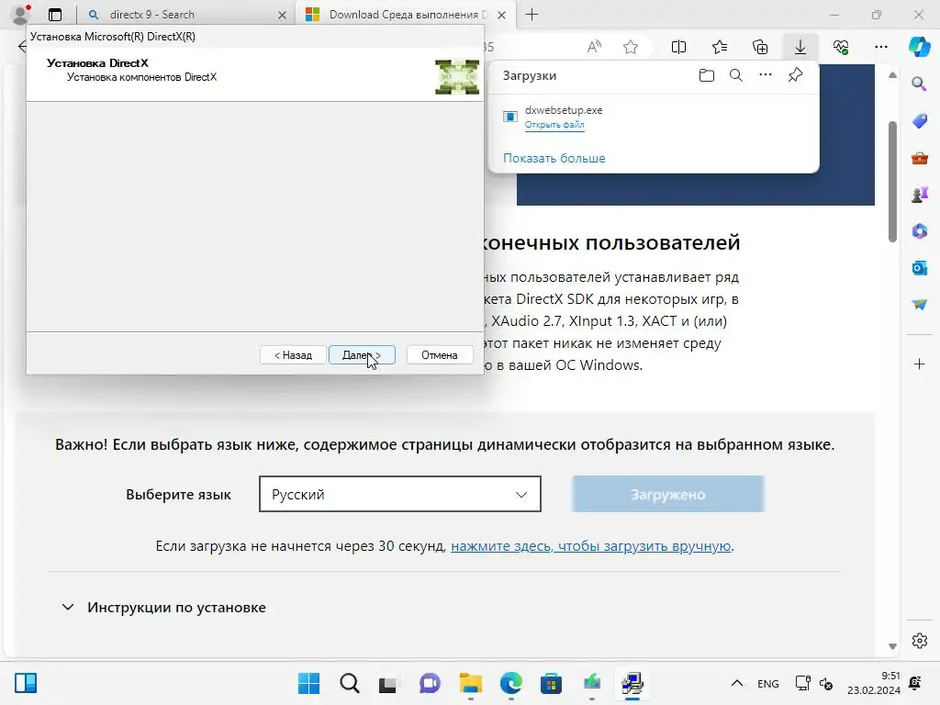Open the Copilot icon in Edge
This screenshot has width=940, height=705.
[x=919, y=47]
